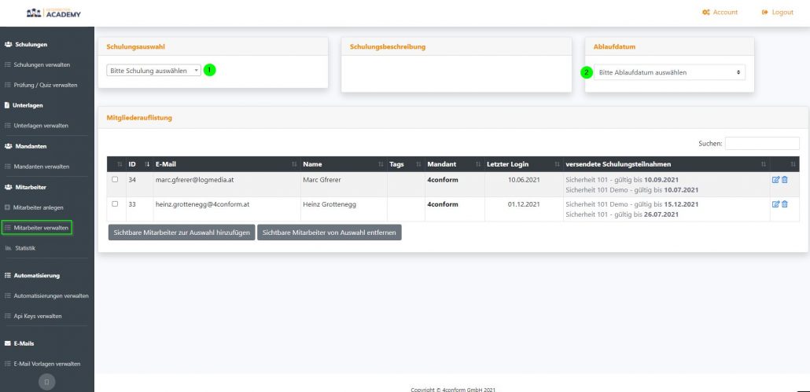Delete Heinz Grottenegg using the trash icon
Viewport: 810px width, 392px height.
[x=784, y=204]
